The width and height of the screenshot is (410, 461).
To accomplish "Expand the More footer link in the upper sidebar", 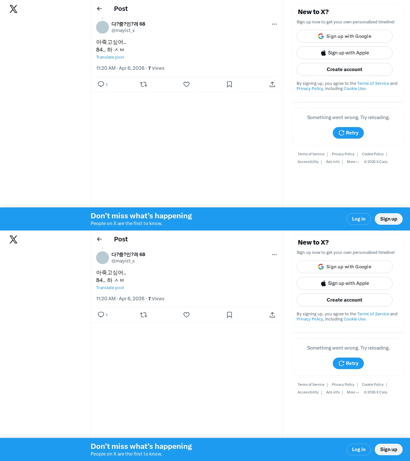I will [353, 162].
